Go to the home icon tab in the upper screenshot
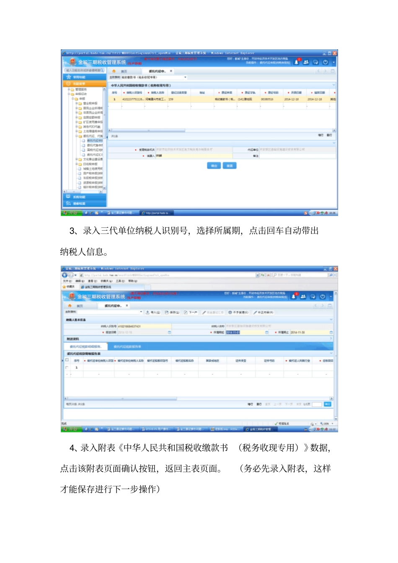398x563 pixels. click(x=114, y=71)
